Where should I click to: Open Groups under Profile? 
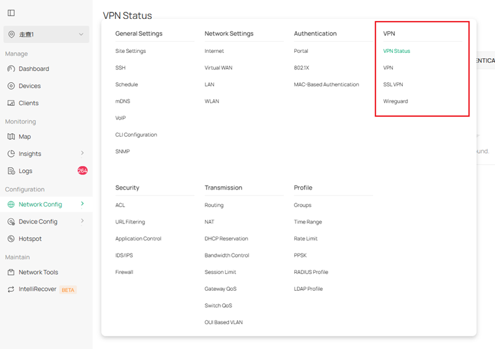(x=303, y=205)
